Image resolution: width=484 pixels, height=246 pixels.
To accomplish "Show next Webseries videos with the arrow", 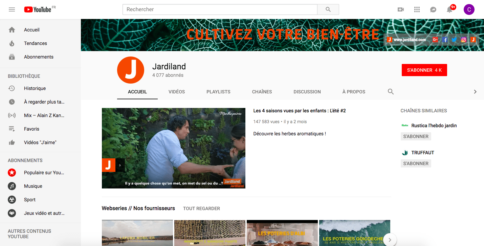I will tap(390, 240).
